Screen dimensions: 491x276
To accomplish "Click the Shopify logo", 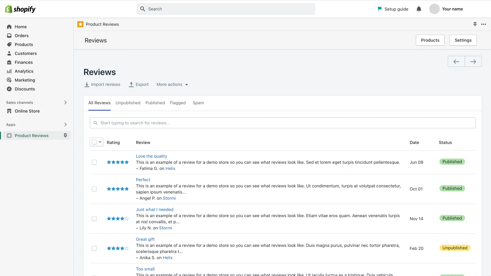I will pyautogui.click(x=20, y=9).
